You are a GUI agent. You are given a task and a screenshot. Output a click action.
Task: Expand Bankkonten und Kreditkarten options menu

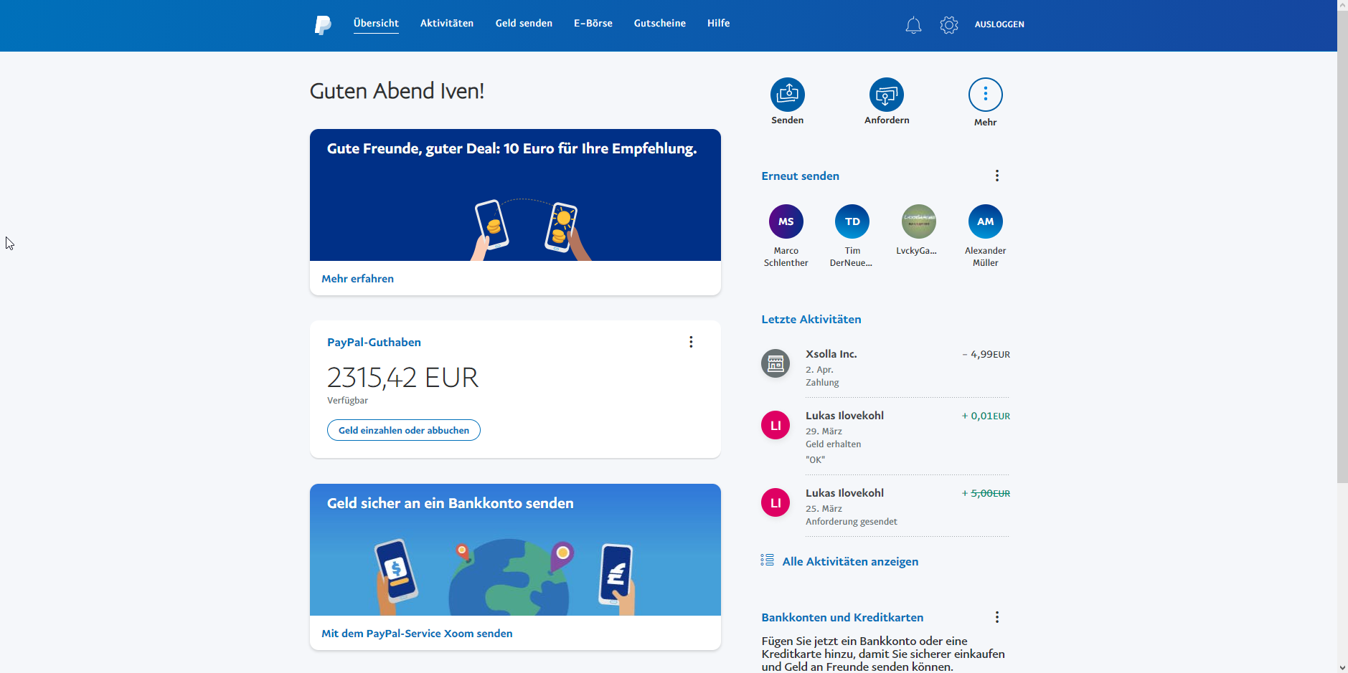[996, 617]
